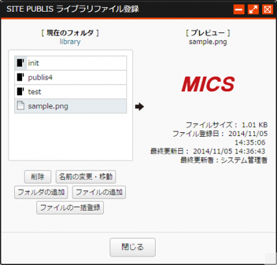This screenshot has height=265, width=277.
Task: Click the 名前の変更・移動 button
Action: 85,176
